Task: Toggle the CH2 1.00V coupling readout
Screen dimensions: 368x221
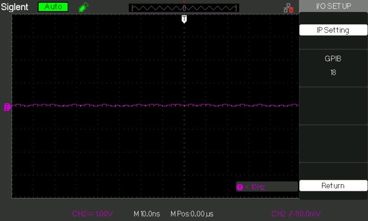Action: coord(92,213)
